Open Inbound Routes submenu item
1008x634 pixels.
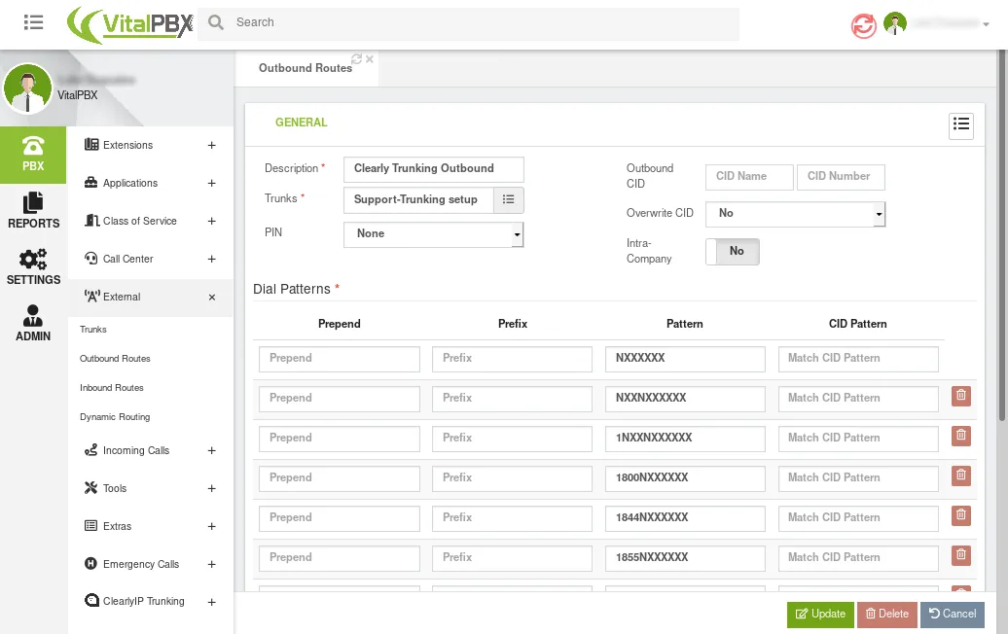[112, 388]
